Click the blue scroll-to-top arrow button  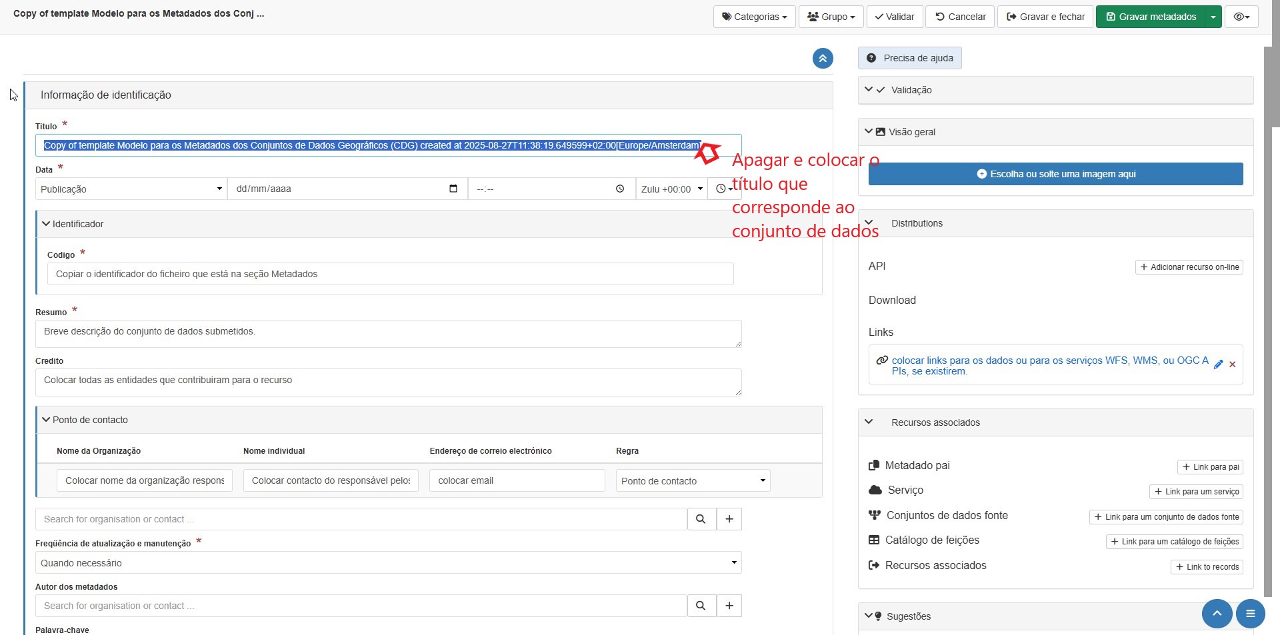1217,613
